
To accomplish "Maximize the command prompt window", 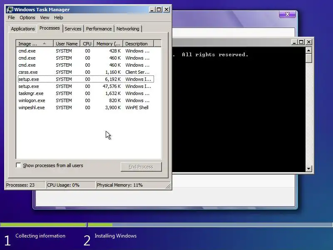I will (301, 42).
